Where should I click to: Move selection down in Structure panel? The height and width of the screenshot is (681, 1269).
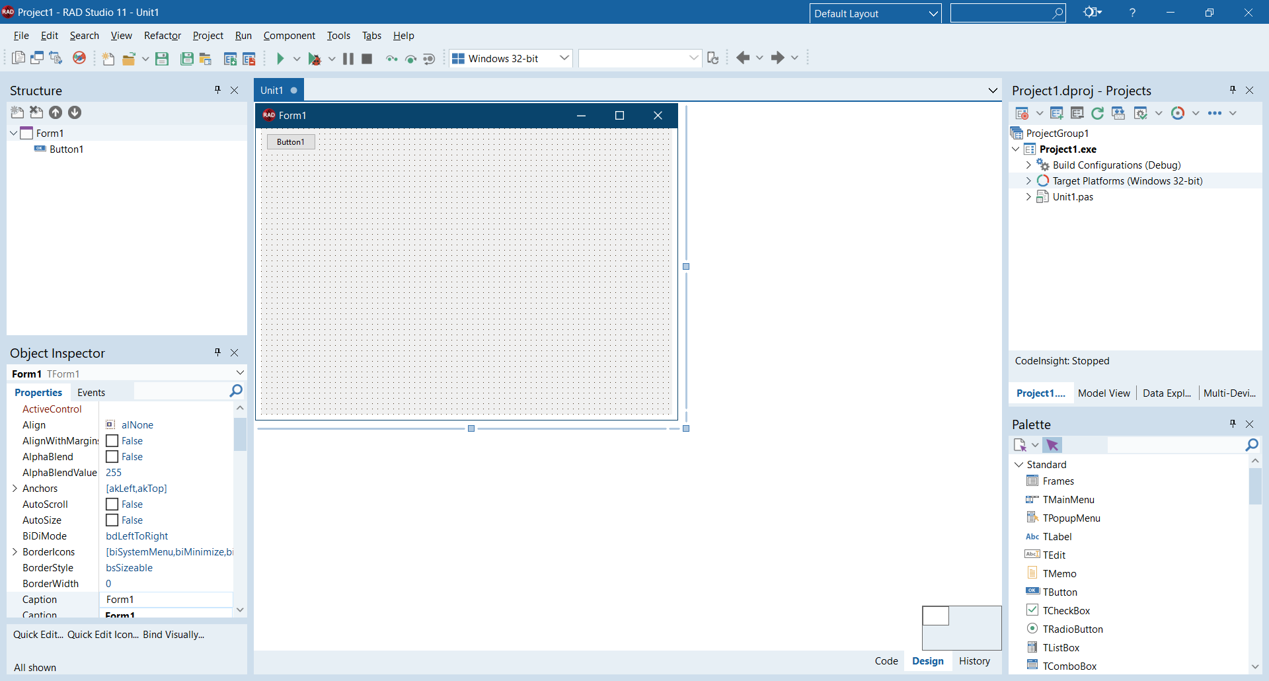75,112
